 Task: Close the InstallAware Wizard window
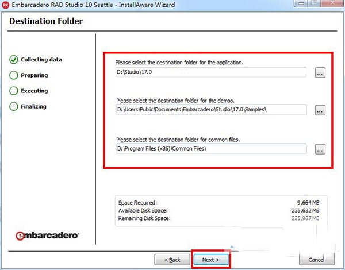tap(333, 3)
